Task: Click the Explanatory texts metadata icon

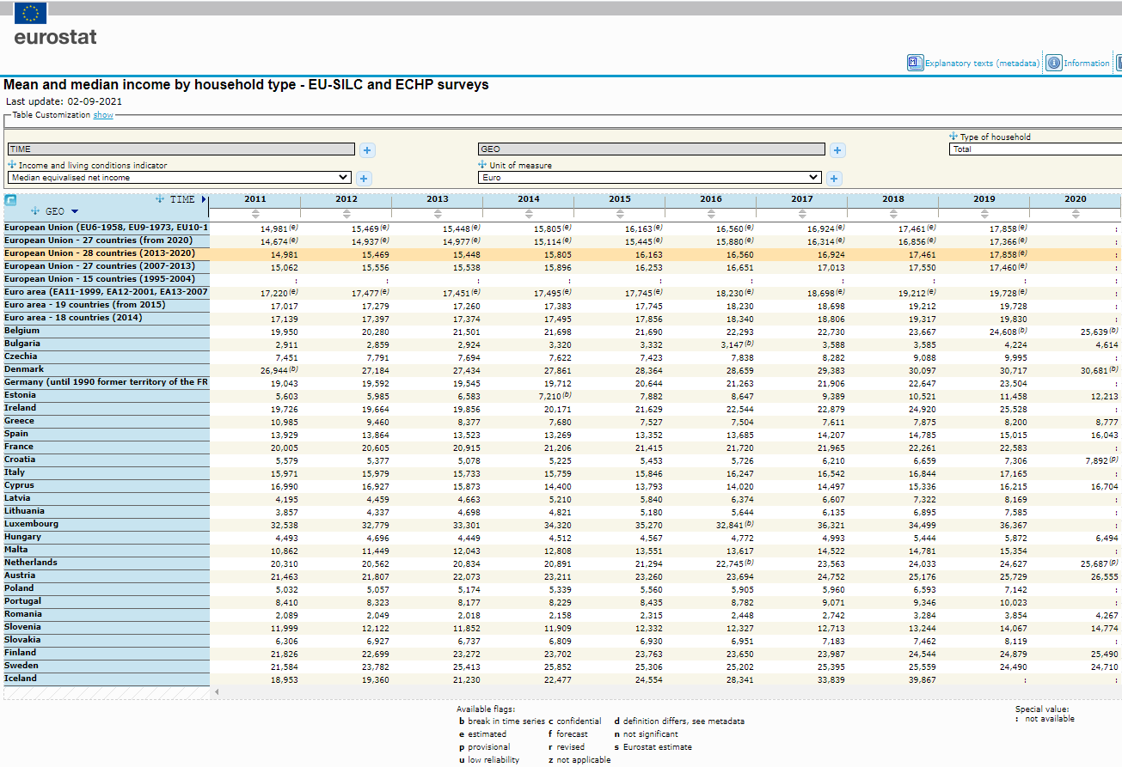Action: (915, 63)
